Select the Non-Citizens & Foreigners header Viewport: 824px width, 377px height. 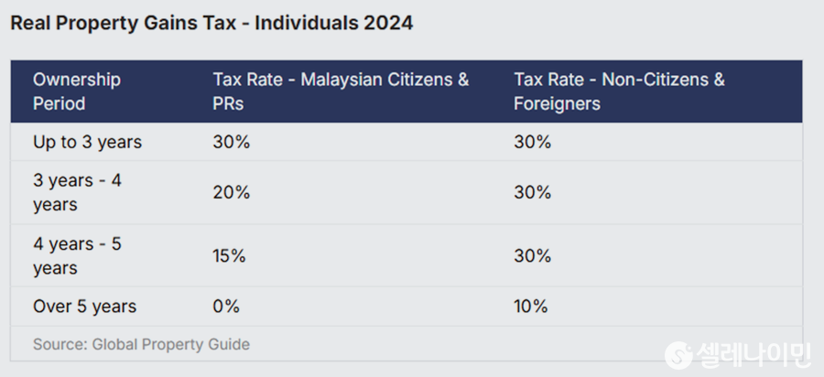pos(619,92)
